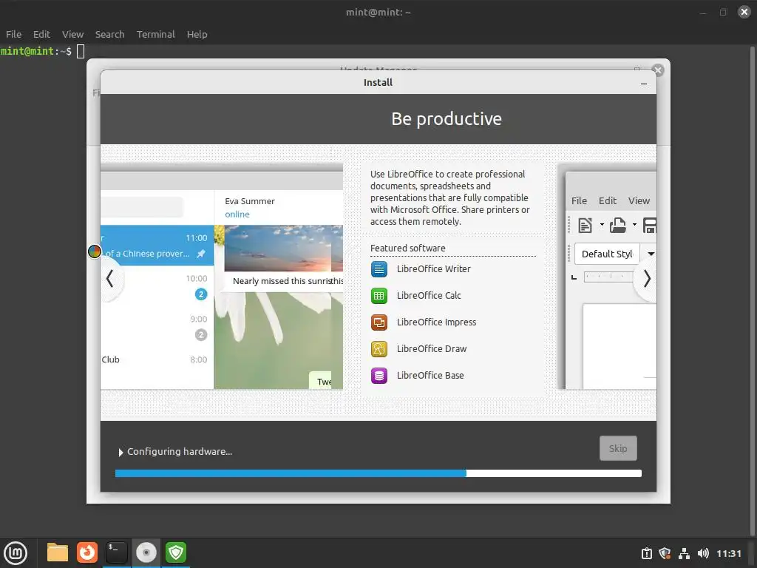Open the security shield tray icon
757x568 pixels.
tap(665, 553)
